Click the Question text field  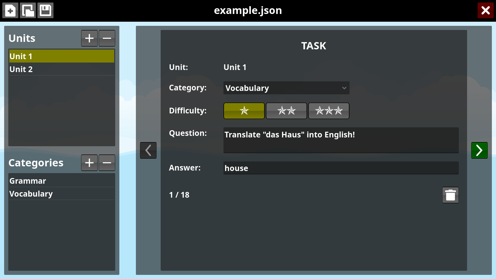(341, 140)
